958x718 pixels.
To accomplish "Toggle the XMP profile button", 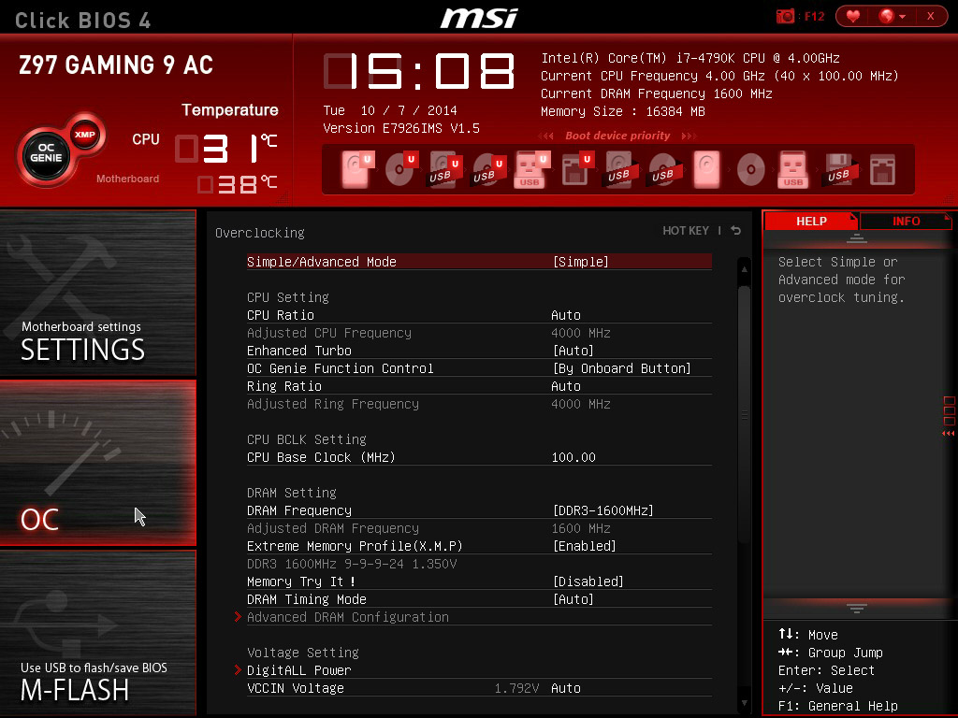I will 85,132.
